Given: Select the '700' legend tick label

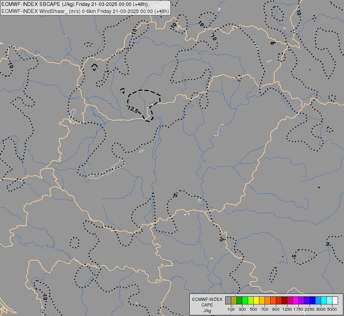Looking at the screenshot, I should [x=265, y=309].
